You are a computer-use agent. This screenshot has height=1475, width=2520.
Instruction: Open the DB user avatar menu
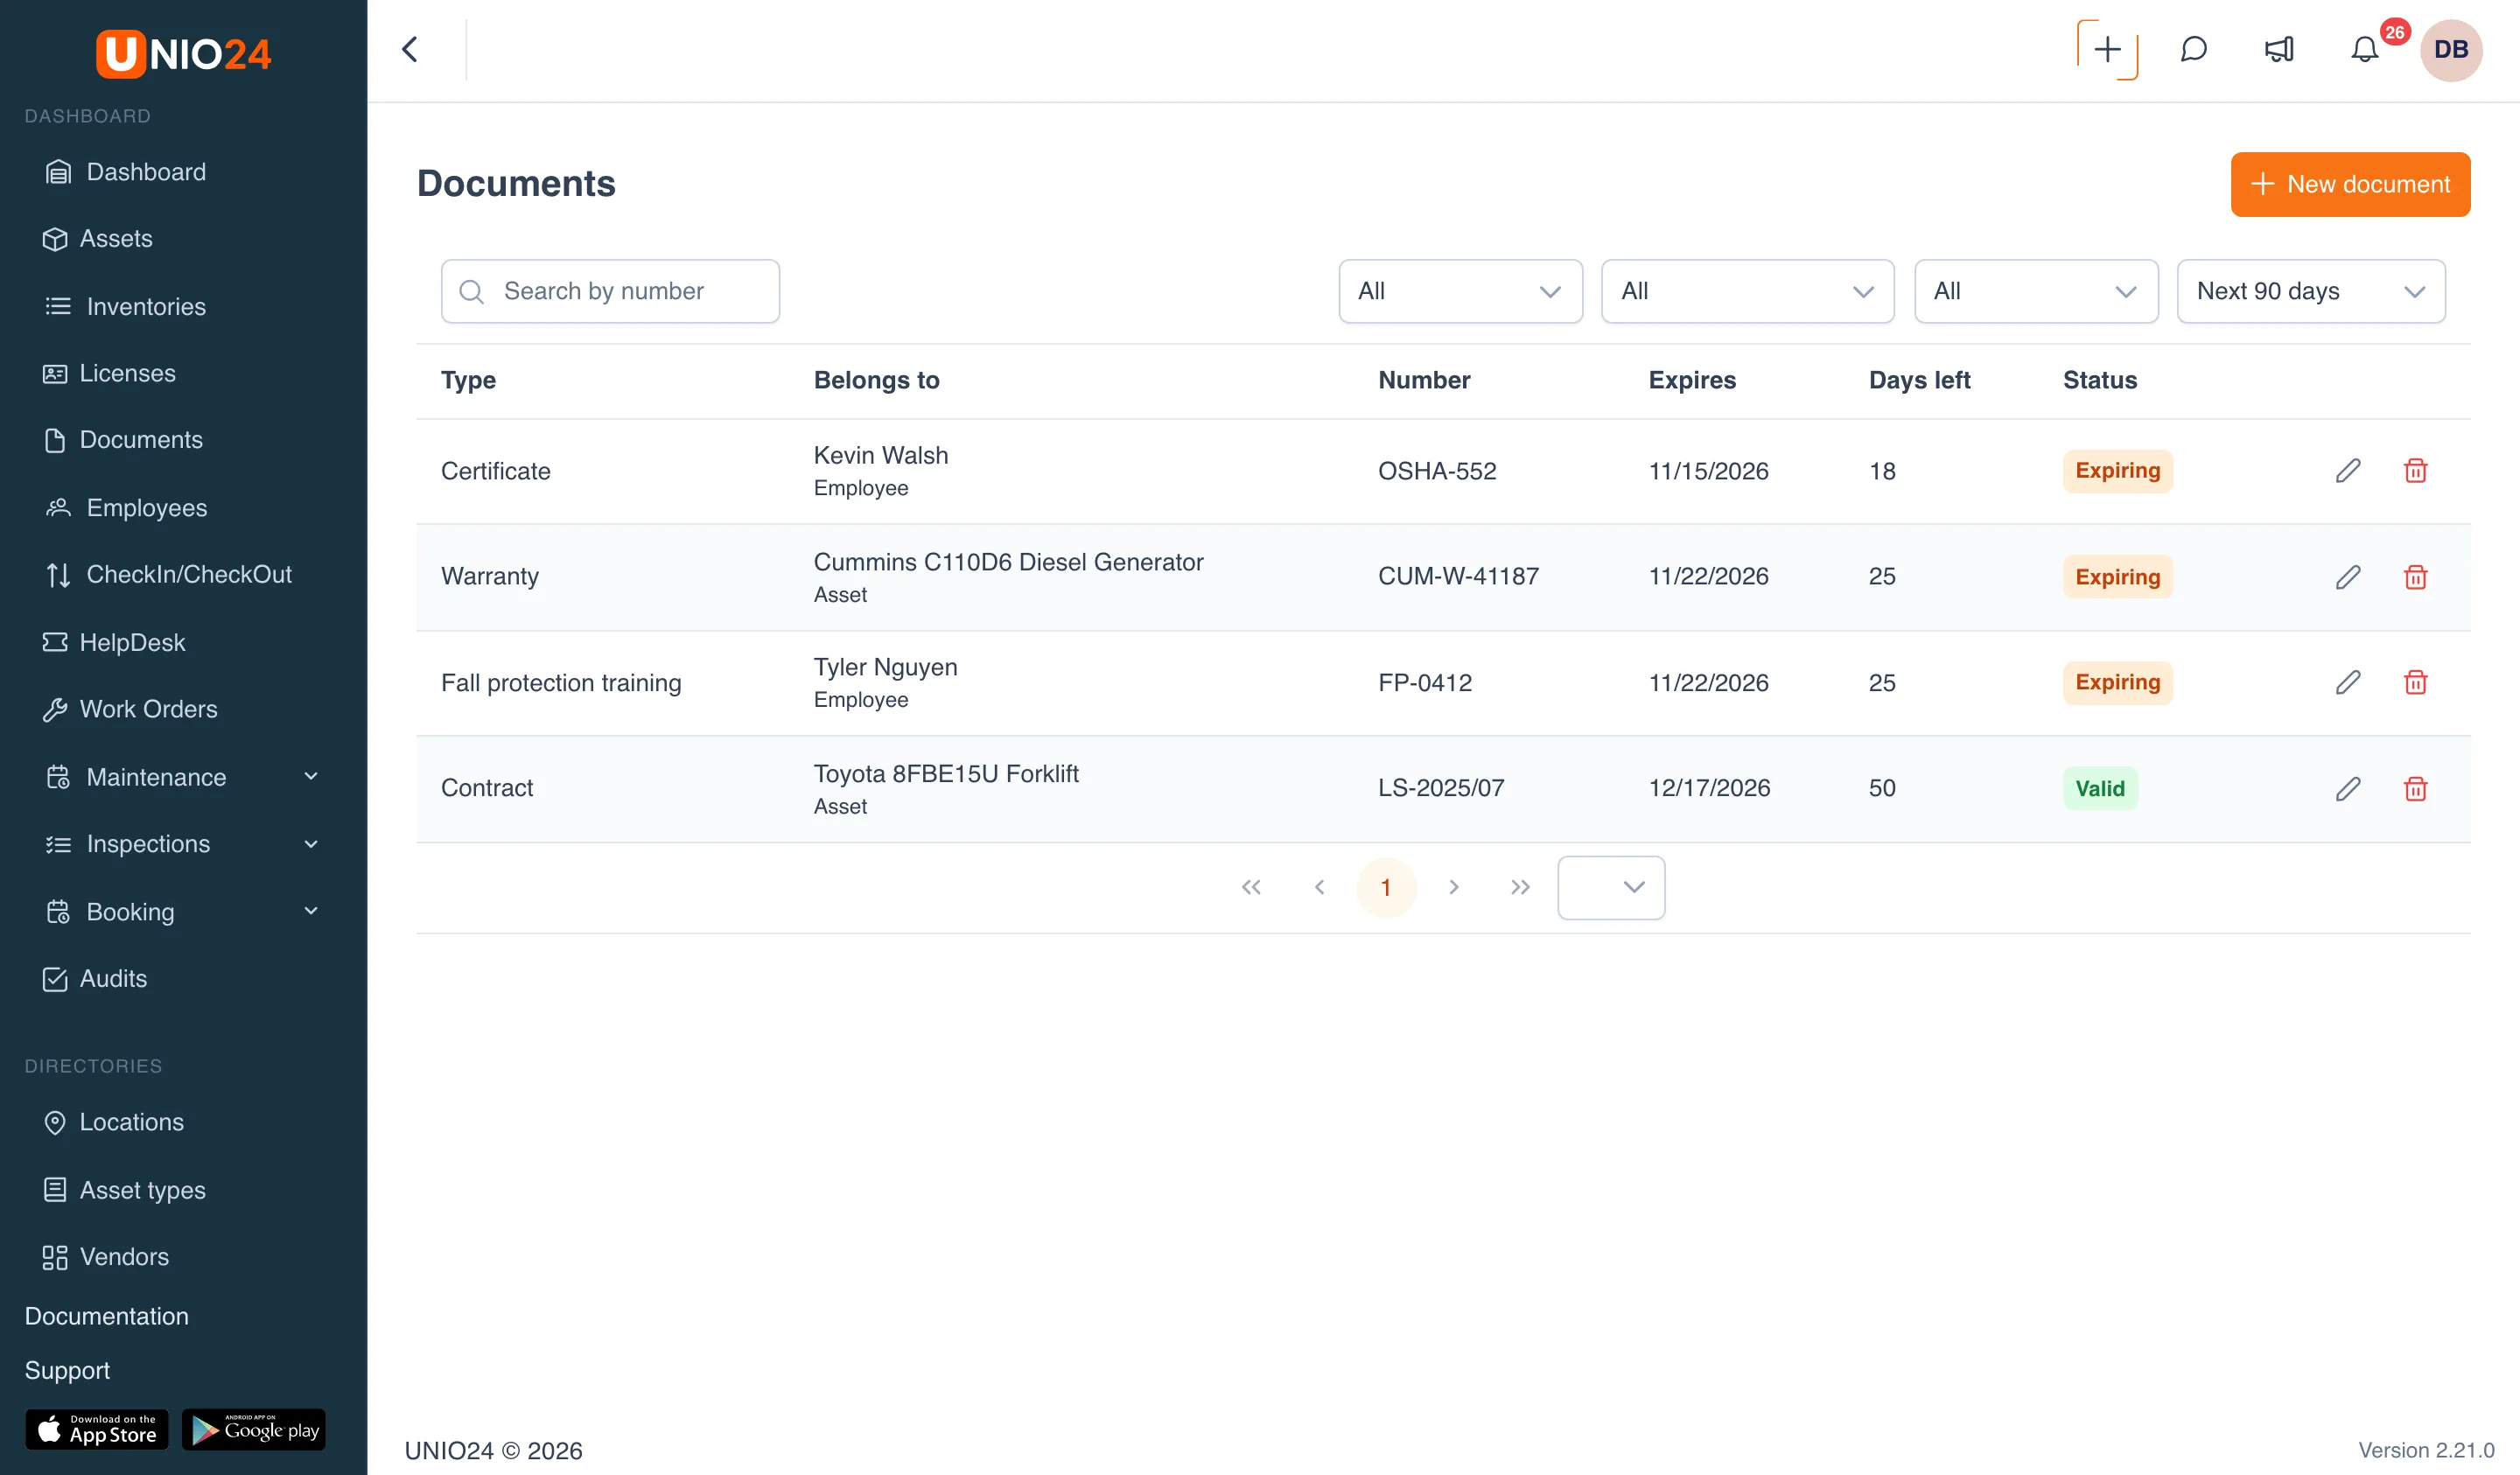pyautogui.click(x=2451, y=49)
